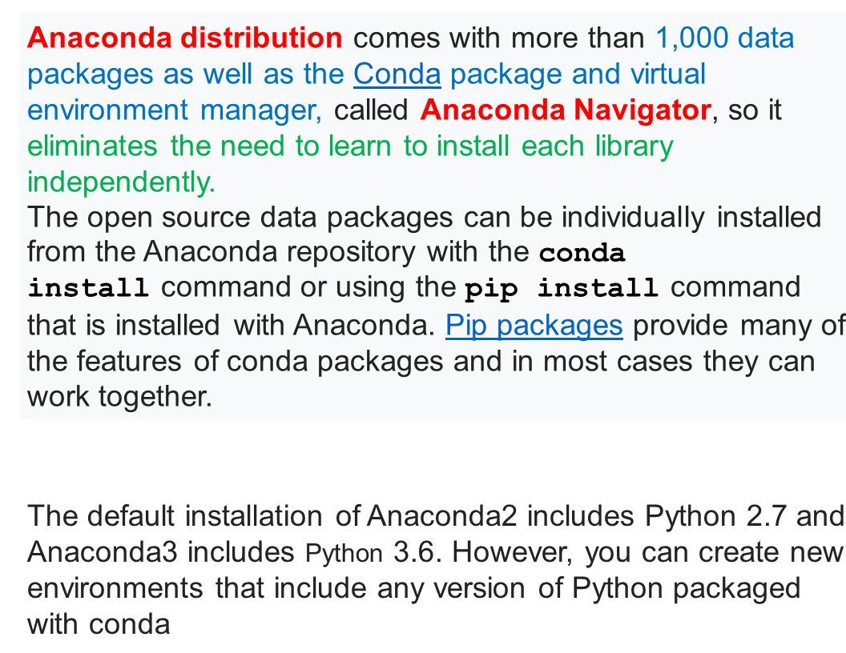Click the red 'Anaconda Navigator' text
The height and width of the screenshot is (653, 846).
pyautogui.click(x=566, y=110)
